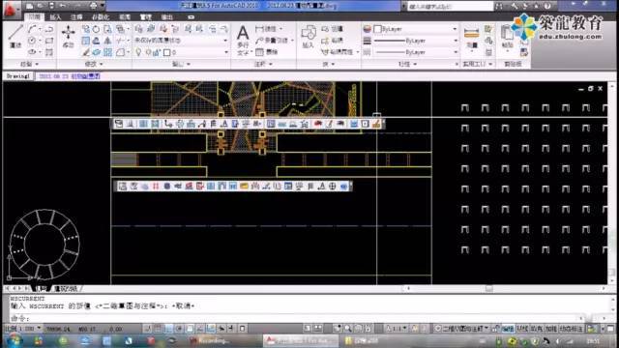Open the Parametric ribbon tab
The width and height of the screenshot is (619, 348).
coord(101,17)
